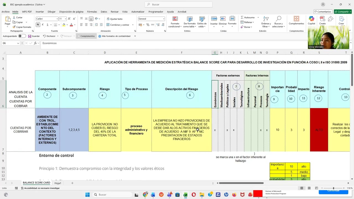Image resolution: width=354 pixels, height=199 pixels.
Task: Open Rellenar fill dropdown
Action: [248, 22]
